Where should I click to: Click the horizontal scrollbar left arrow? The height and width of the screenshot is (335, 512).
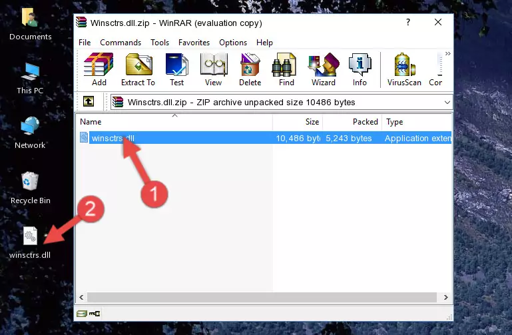pyautogui.click(x=81, y=297)
